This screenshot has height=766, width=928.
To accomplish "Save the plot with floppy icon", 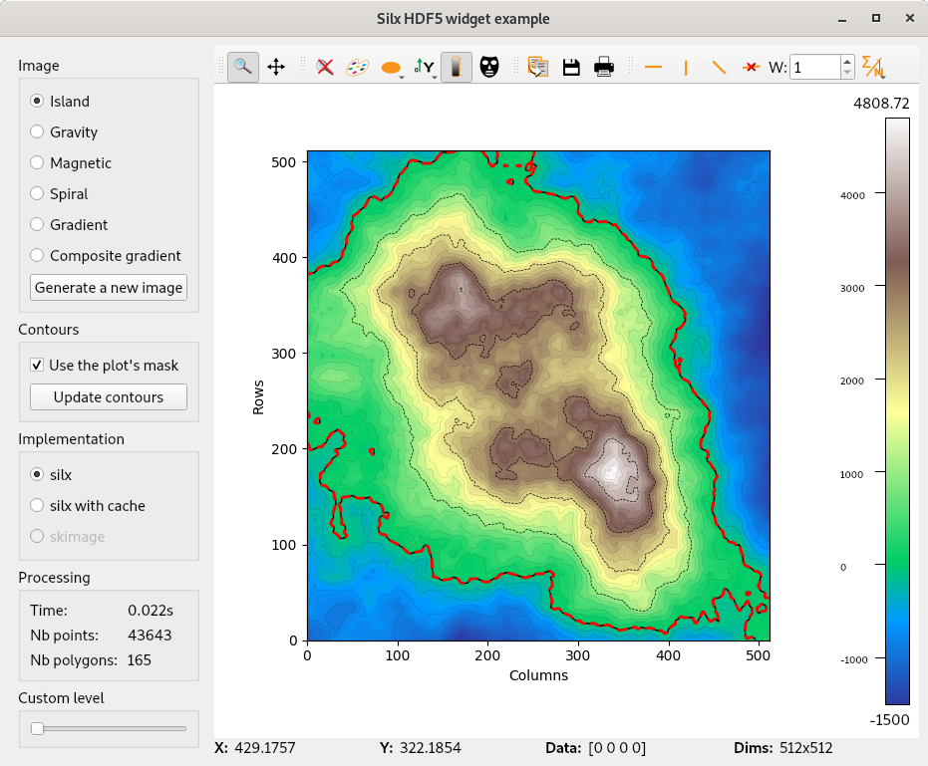I will coord(571,67).
